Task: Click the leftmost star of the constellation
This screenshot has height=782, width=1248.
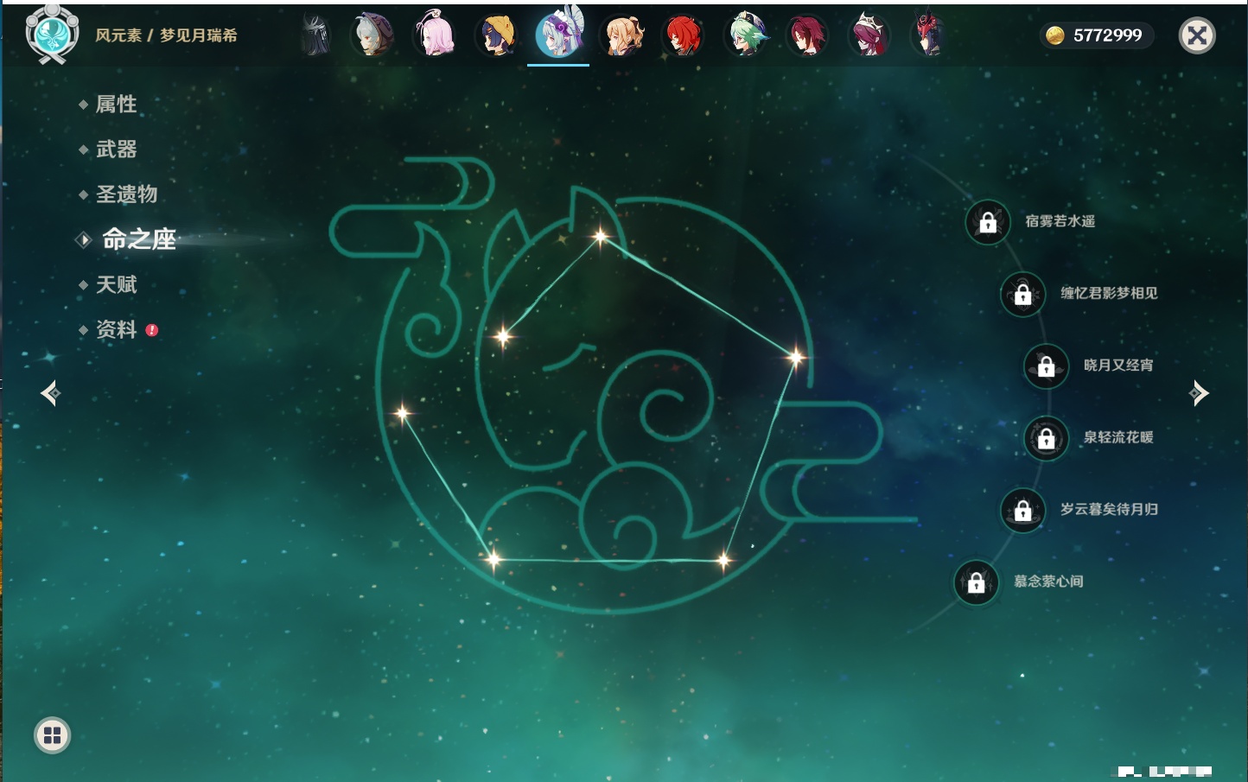Action: (x=402, y=413)
